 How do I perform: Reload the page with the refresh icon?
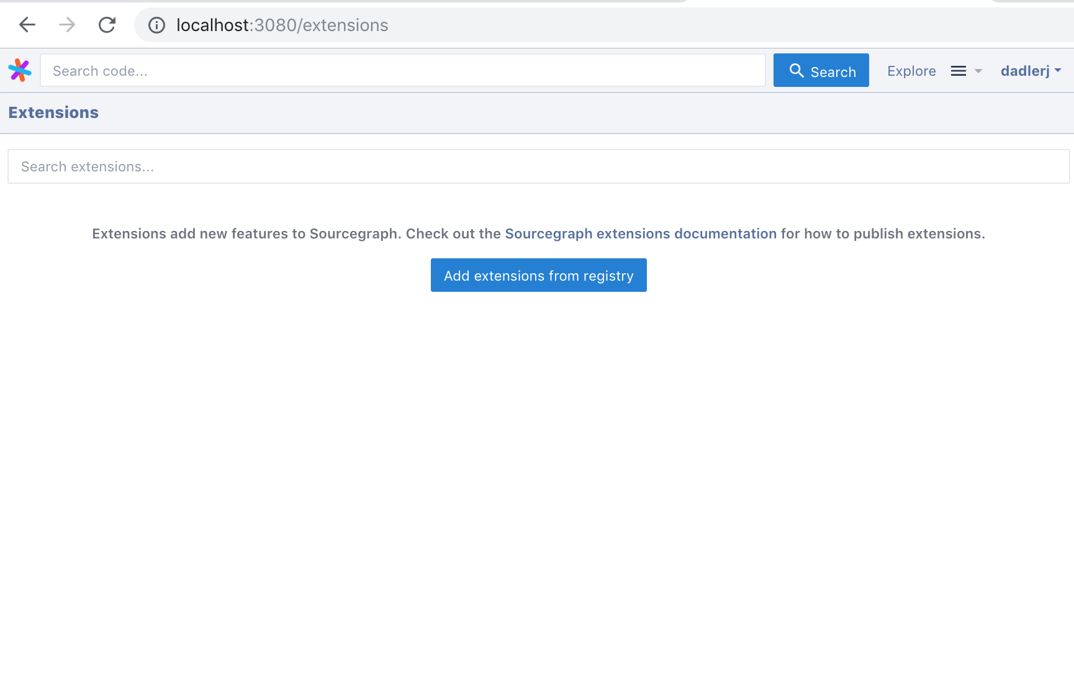107,25
